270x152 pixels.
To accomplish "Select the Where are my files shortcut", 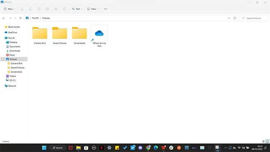I will [x=99, y=36].
